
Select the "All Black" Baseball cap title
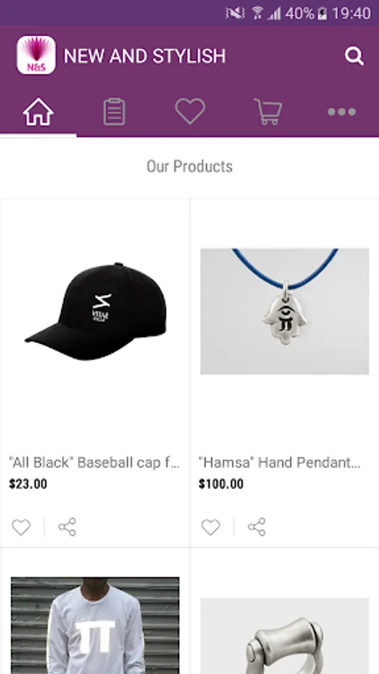coord(94,463)
